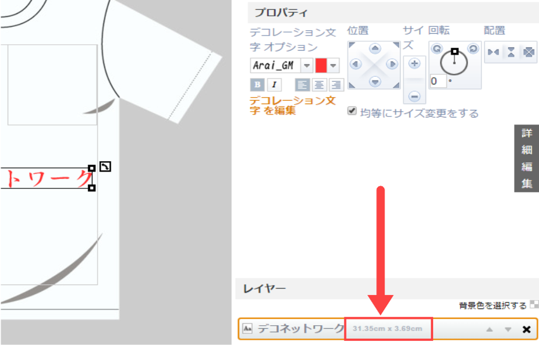The height and width of the screenshot is (345, 539).
Task: Increase size with the plus button
Action: tap(414, 63)
